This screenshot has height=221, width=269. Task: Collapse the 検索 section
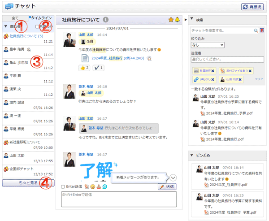coord(192,18)
